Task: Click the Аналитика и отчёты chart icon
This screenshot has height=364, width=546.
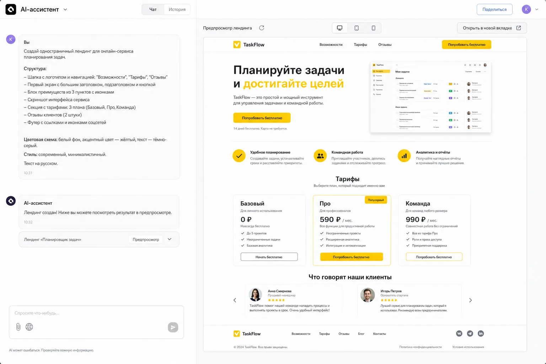Action: tap(404, 156)
